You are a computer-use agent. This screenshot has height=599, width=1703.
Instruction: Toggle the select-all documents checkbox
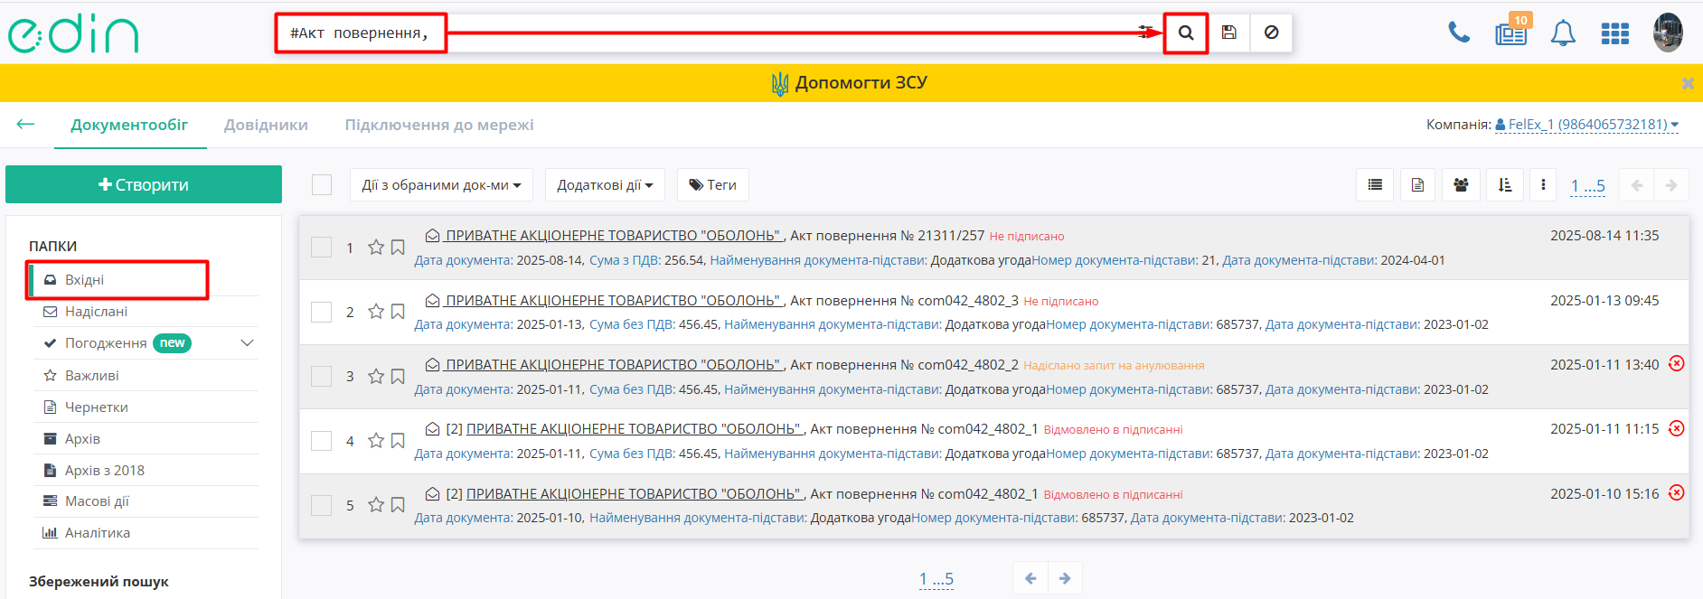coord(322,184)
